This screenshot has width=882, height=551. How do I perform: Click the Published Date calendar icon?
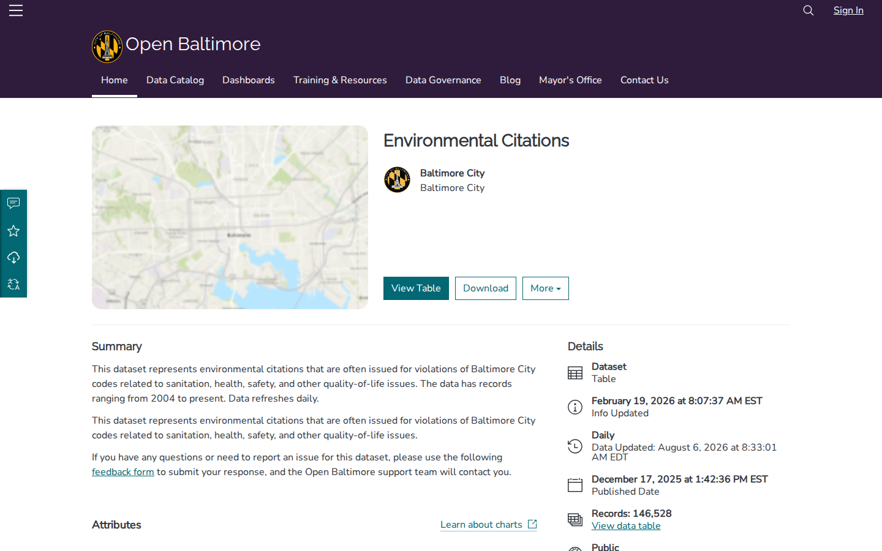[575, 485]
